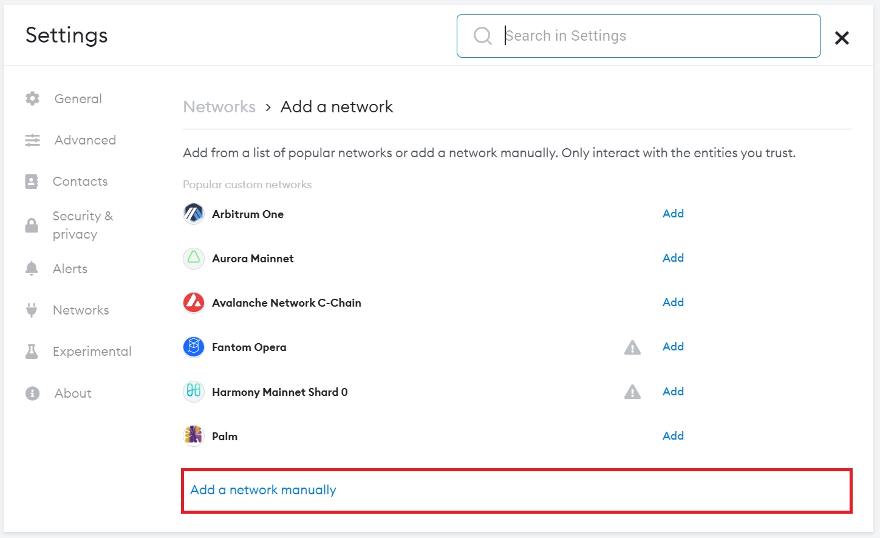Click the Aurora Mainnet logo icon
The height and width of the screenshot is (538, 880).
pos(194,258)
